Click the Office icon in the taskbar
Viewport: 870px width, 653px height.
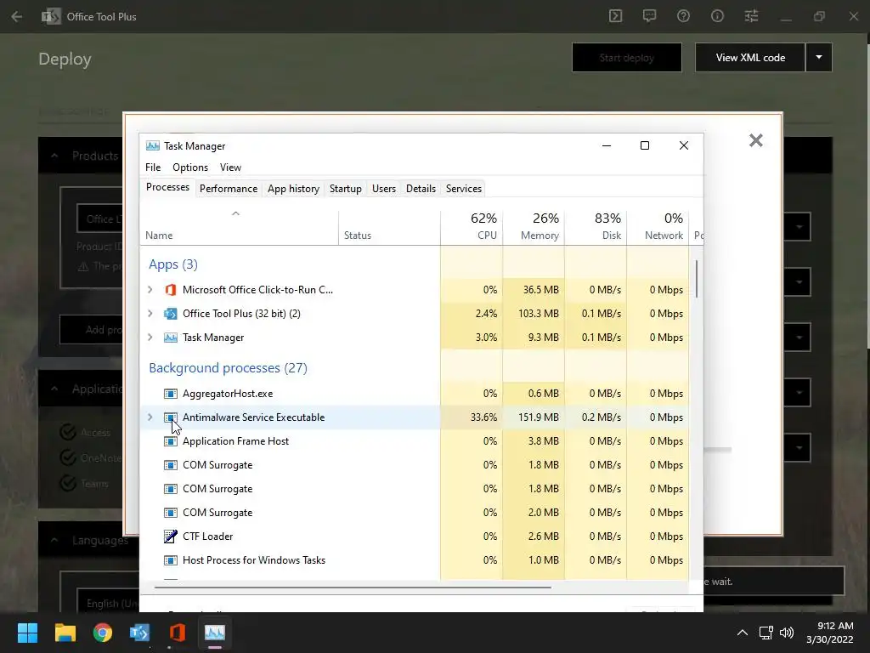point(177,633)
